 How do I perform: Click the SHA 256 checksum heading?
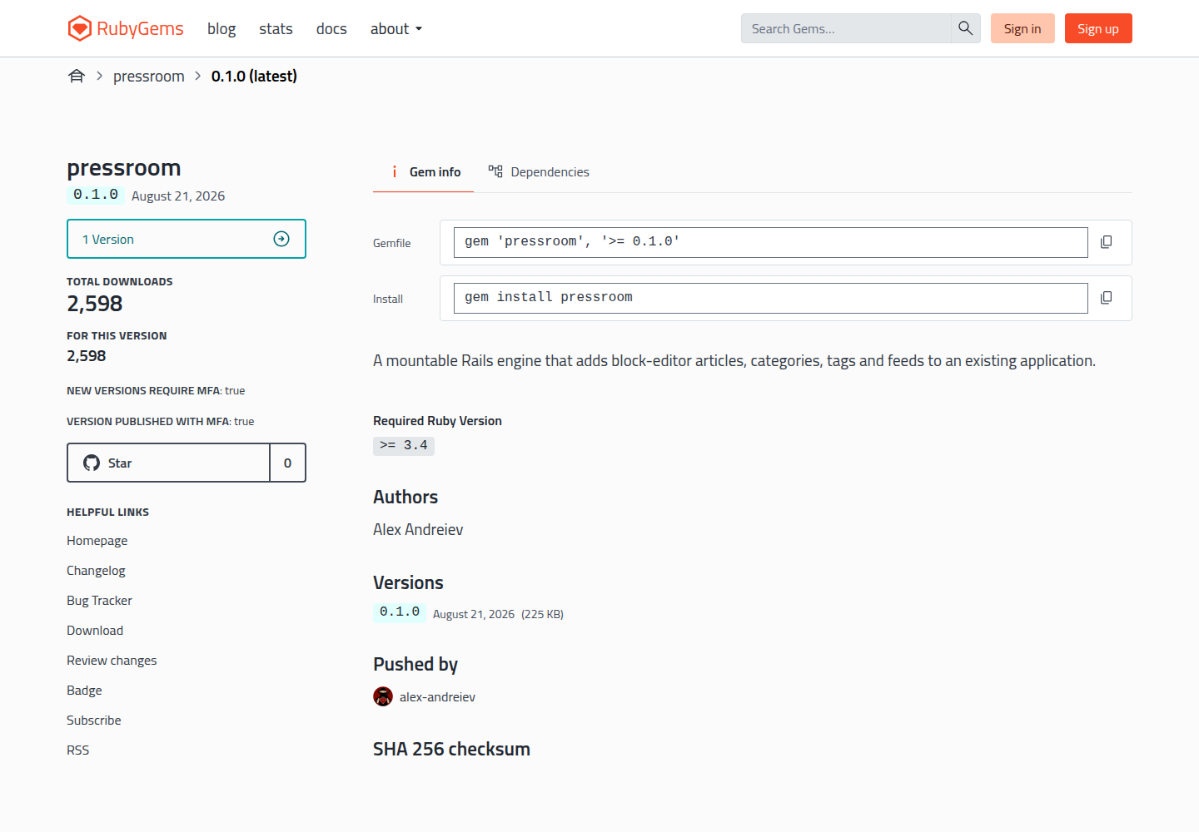[451, 750]
